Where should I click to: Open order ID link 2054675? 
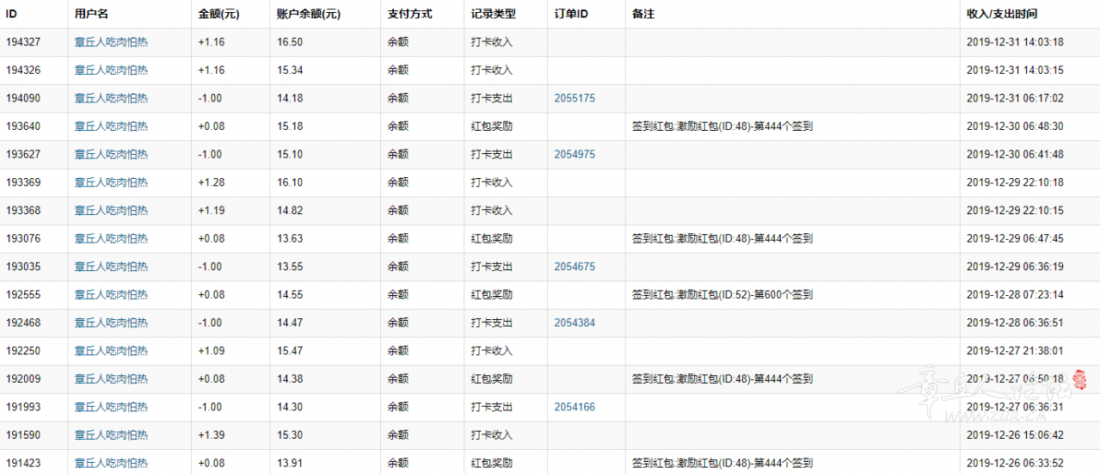(575, 267)
